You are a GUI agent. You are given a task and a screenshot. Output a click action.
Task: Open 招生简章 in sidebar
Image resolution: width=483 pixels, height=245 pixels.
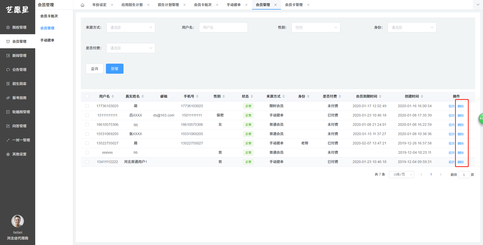click(17, 84)
